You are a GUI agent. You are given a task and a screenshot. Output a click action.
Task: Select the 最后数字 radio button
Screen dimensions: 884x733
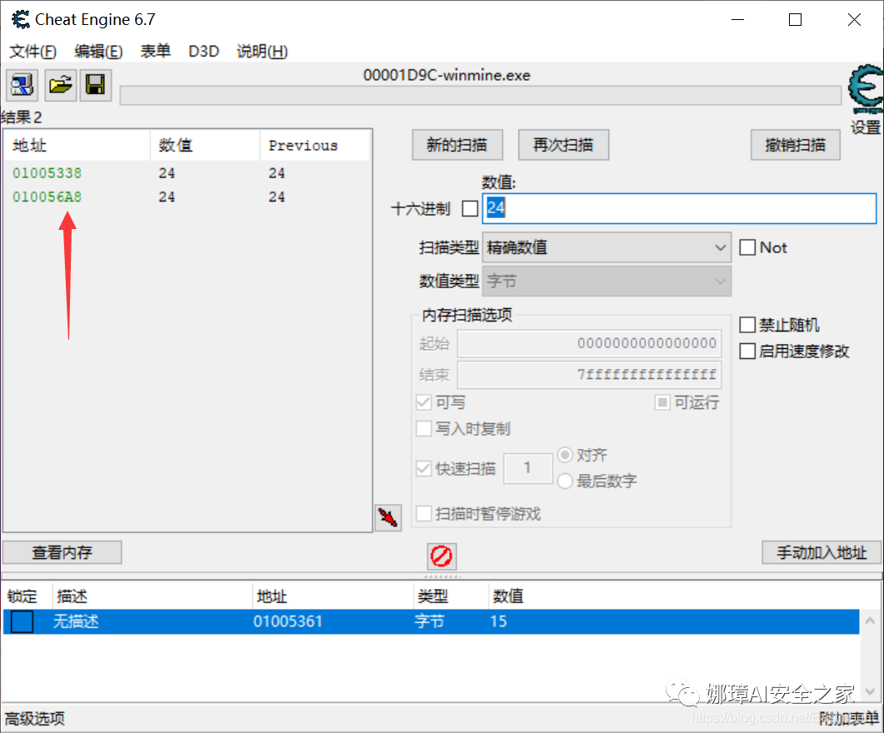pos(565,481)
